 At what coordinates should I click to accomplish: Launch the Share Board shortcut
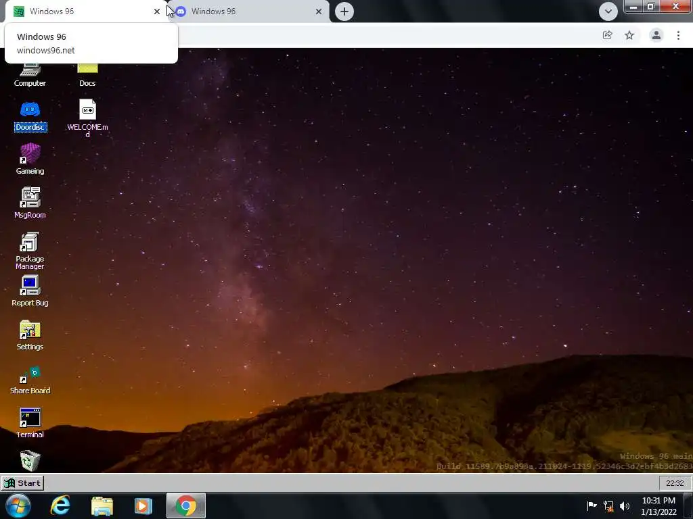[30, 380]
